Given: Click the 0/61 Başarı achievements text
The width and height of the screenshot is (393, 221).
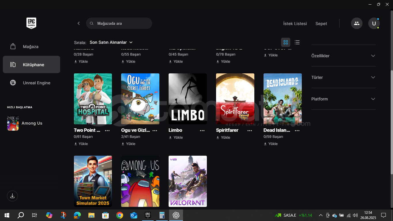Looking at the screenshot, I should point(83,137).
